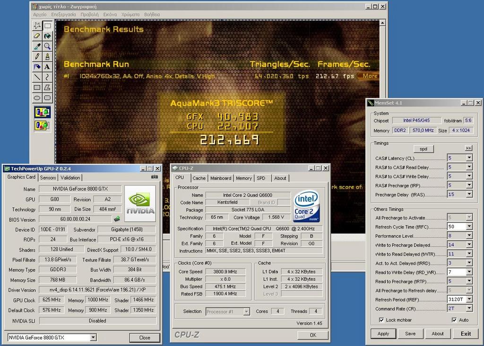Image resolution: width=484 pixels, height=346 pixels.
Task: Click the Core Speed value 3800.9 MHz
Action: click(225, 272)
